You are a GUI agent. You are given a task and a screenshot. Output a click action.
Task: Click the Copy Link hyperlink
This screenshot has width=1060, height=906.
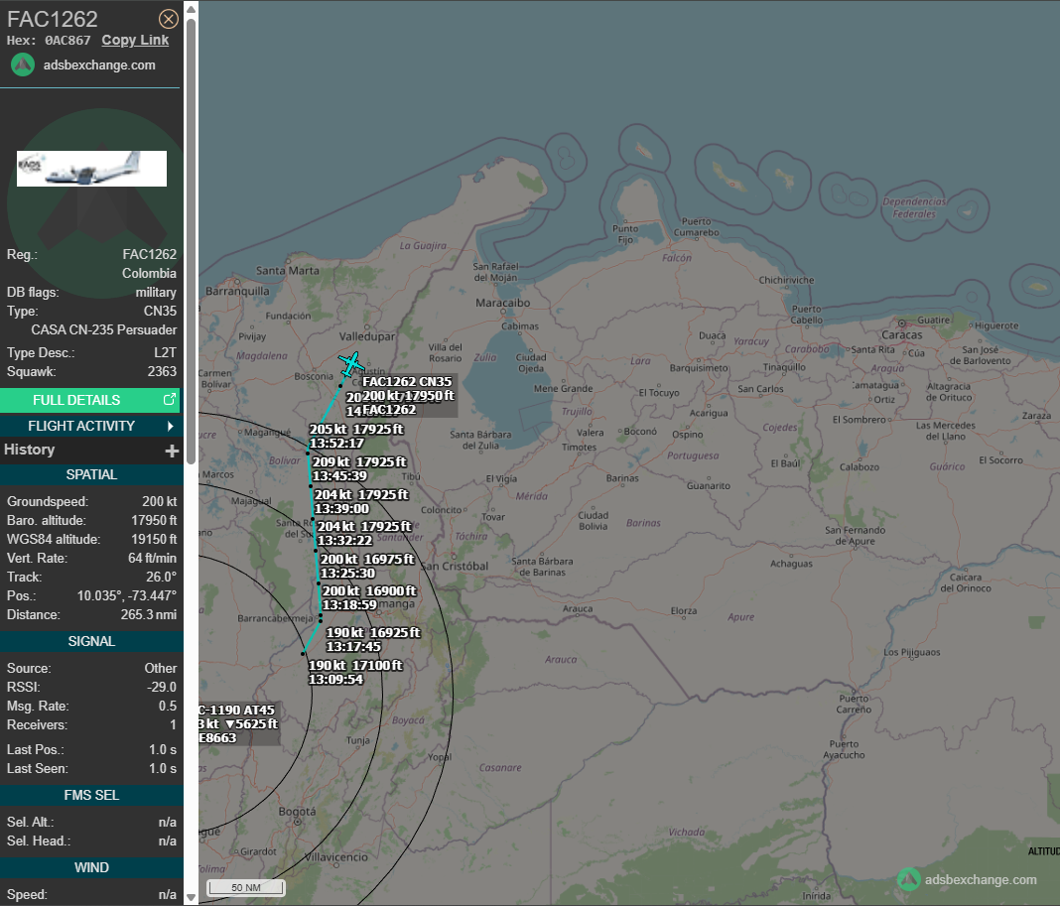(x=135, y=40)
